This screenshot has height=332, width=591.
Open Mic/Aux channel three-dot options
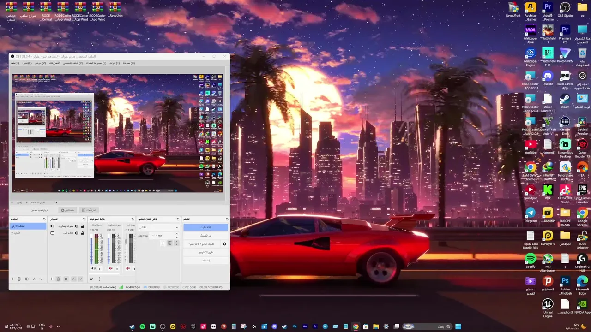coord(100,268)
